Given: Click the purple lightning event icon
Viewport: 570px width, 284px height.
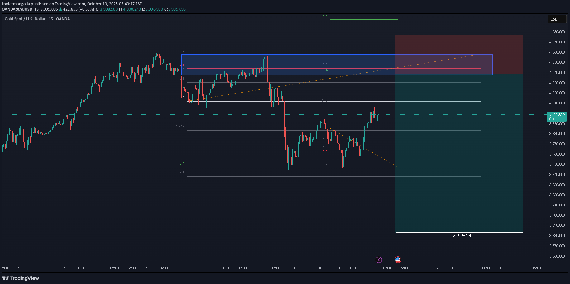Looking at the screenshot, I should pyautogui.click(x=379, y=260).
